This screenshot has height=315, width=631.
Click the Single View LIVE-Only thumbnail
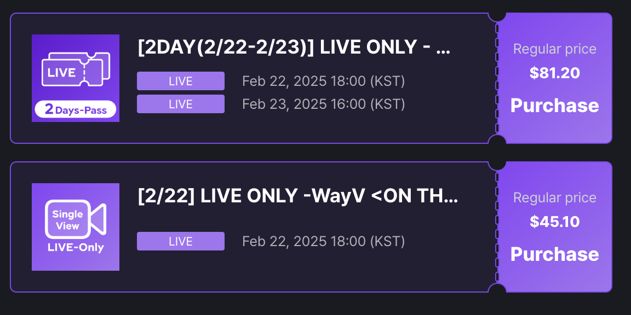coord(76,227)
